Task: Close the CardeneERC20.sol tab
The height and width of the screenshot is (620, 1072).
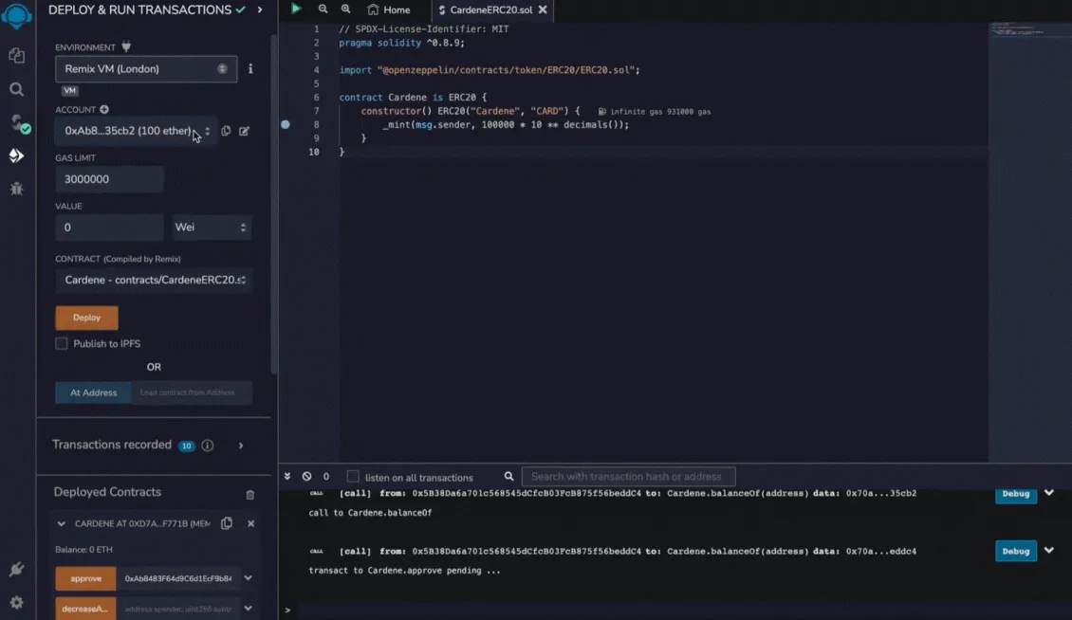Action: [x=543, y=9]
